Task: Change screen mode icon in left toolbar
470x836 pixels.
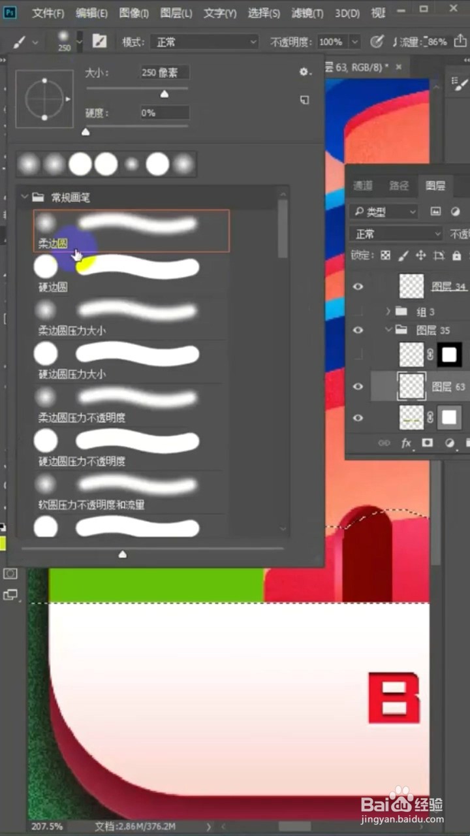Action: (10, 595)
